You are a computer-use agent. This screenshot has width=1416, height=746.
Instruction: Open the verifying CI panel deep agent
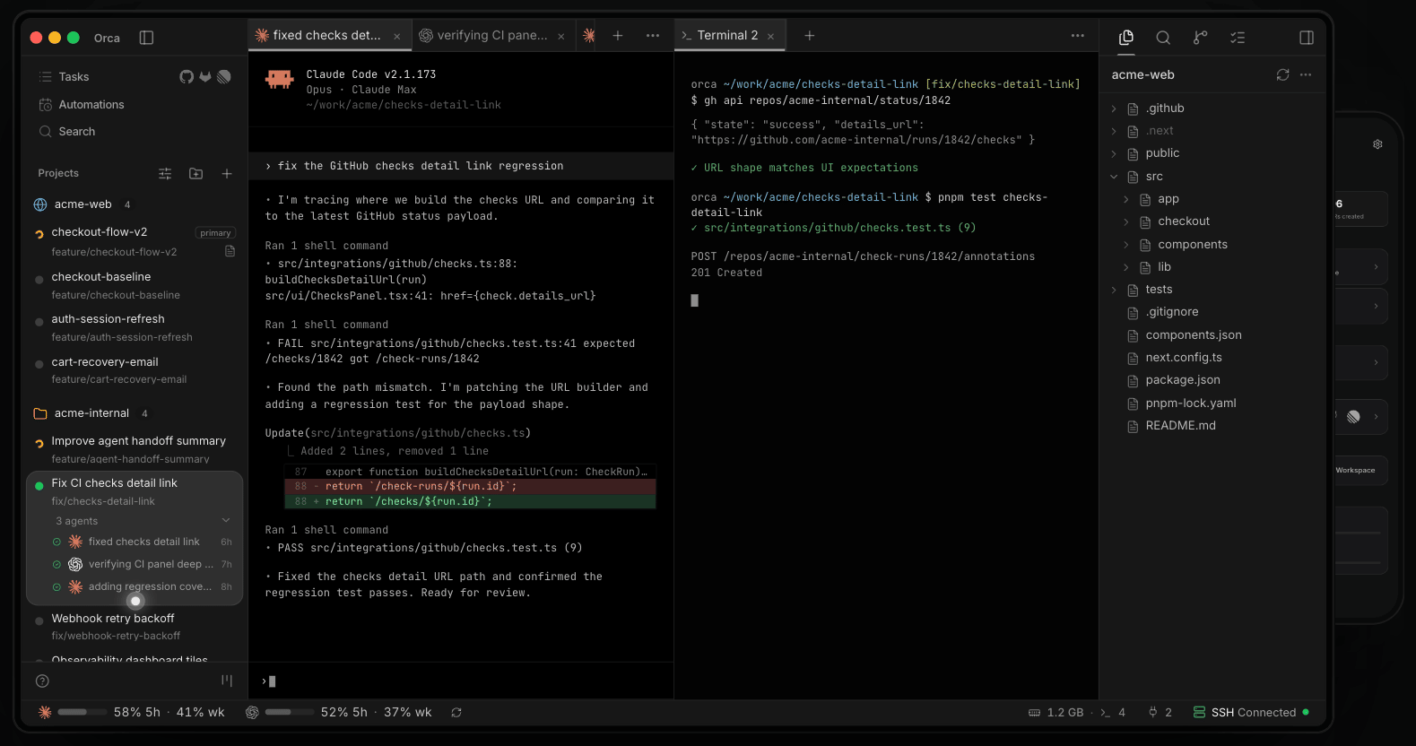143,564
